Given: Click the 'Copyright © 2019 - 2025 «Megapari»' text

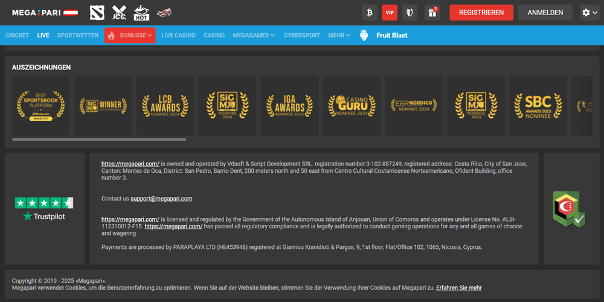Looking at the screenshot, I should coord(59,280).
